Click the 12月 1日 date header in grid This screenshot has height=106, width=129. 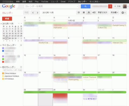101,90
